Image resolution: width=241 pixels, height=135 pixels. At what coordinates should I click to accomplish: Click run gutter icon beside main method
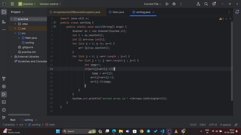(55, 27)
